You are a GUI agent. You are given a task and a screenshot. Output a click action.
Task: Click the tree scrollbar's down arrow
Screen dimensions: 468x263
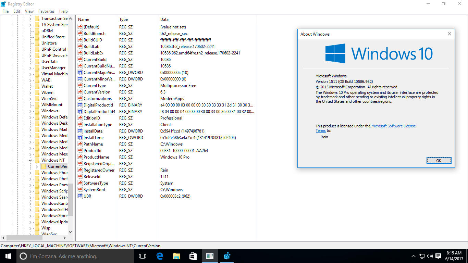tap(71, 232)
